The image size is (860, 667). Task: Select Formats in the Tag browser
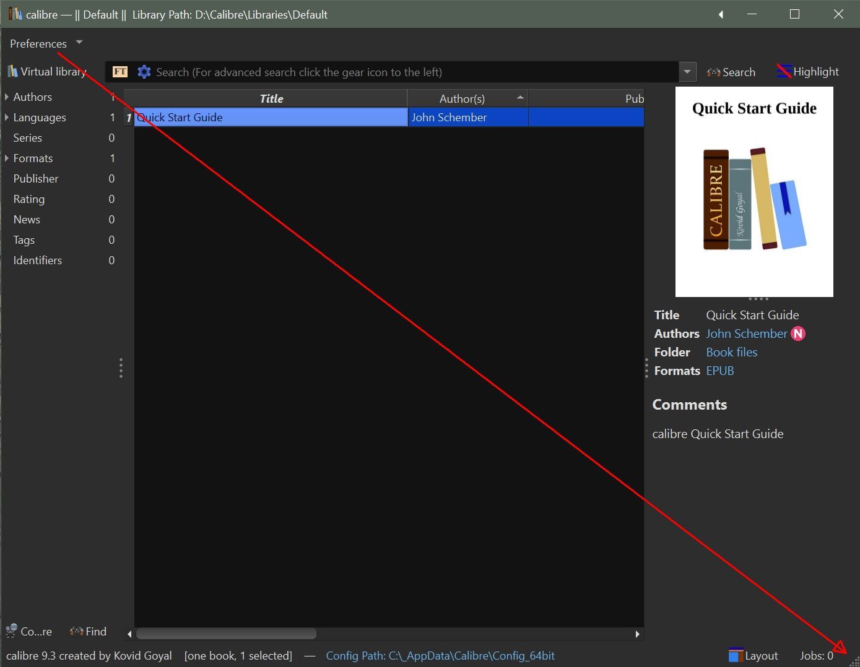point(33,158)
